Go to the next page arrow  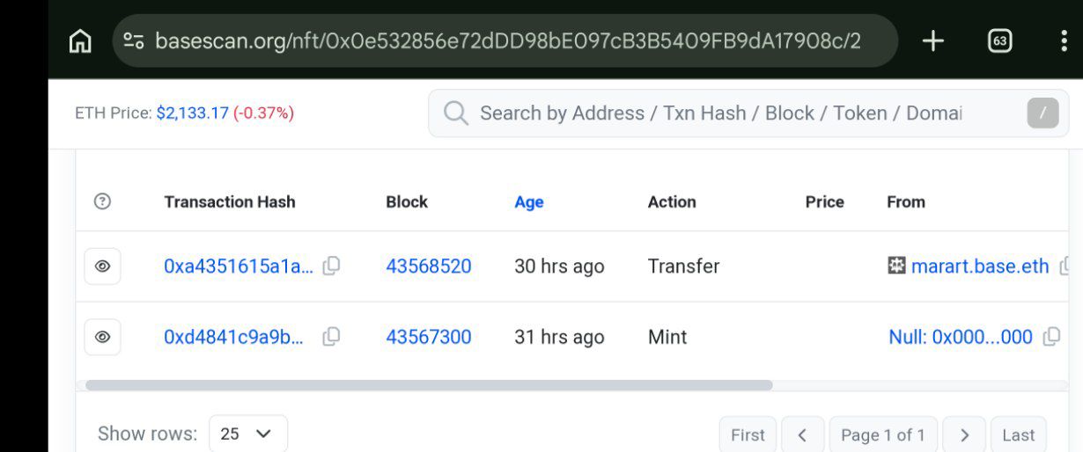tap(964, 434)
